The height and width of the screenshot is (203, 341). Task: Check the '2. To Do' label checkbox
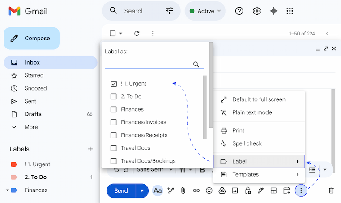[114, 96]
